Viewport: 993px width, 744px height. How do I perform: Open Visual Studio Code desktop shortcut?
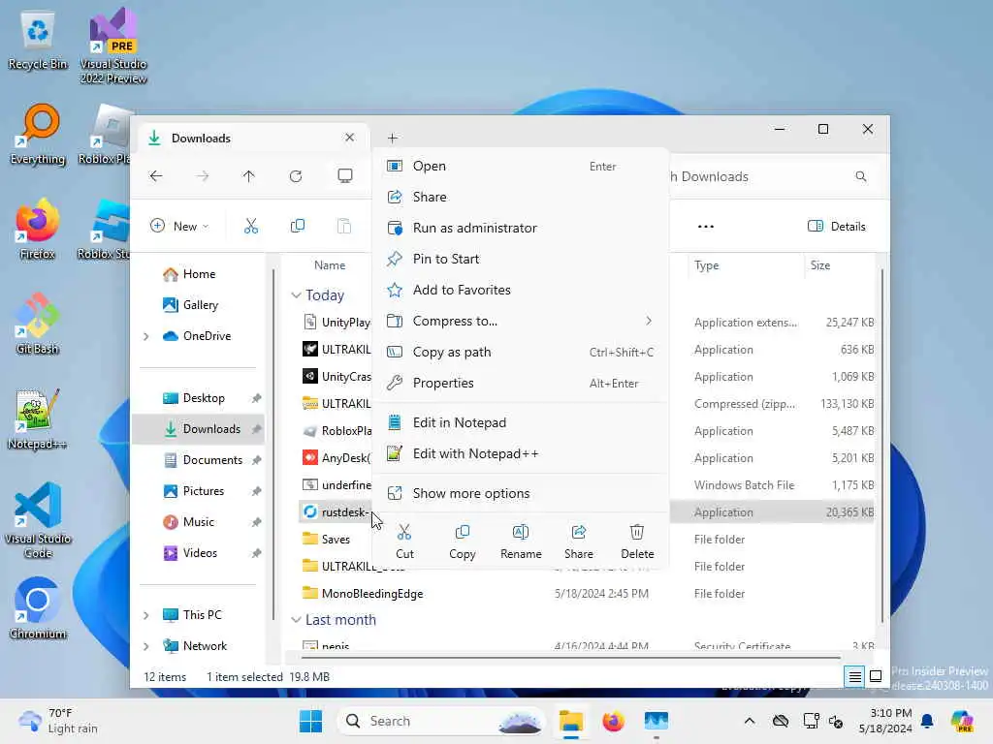[x=38, y=520]
